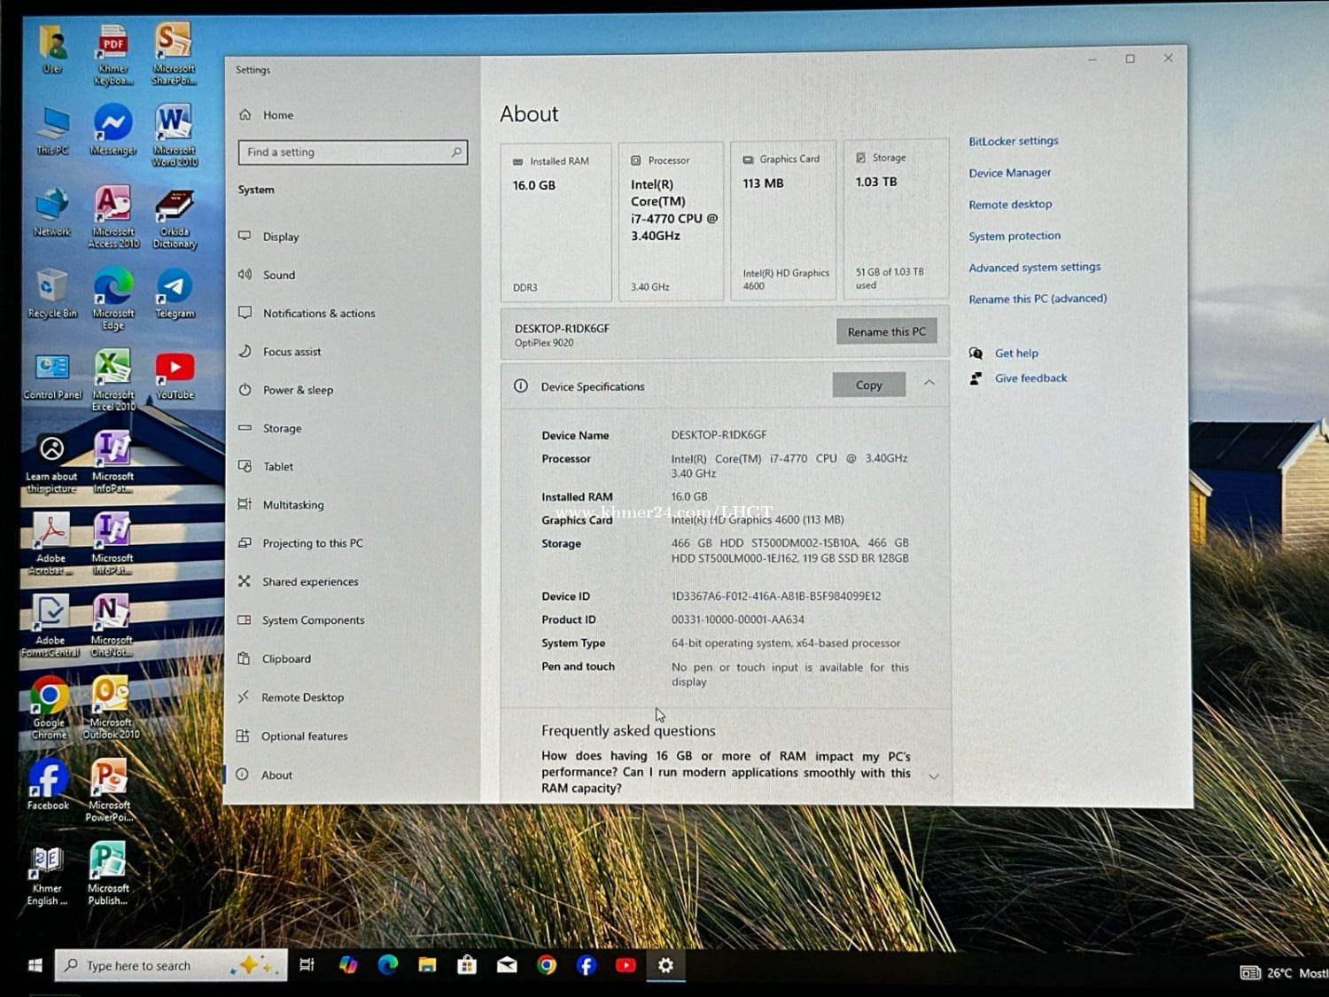Open Device Manager link
The image size is (1329, 997).
(1009, 173)
